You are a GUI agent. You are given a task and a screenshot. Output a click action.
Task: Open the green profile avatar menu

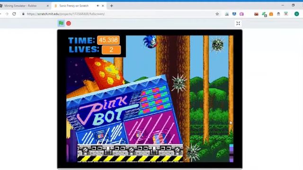tap(297, 14)
